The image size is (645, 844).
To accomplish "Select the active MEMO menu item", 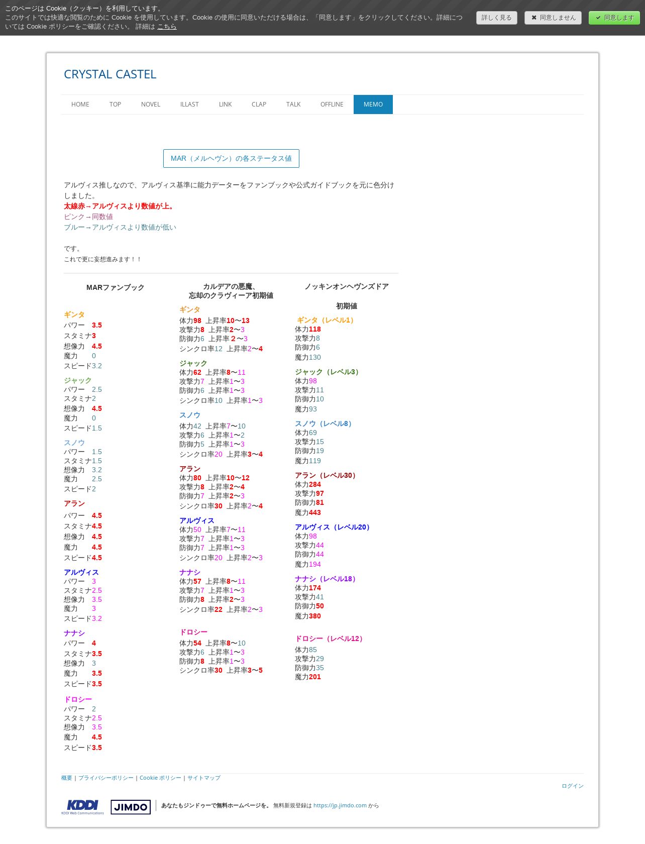I will [x=373, y=104].
